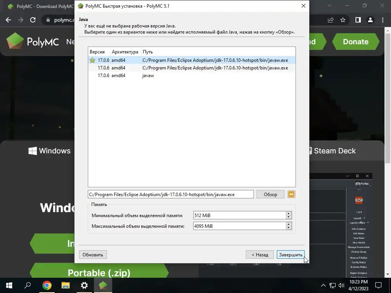Viewport: 391px width, 293px height.
Task: Click the network tray icon
Action: pyautogui.click(x=333, y=285)
